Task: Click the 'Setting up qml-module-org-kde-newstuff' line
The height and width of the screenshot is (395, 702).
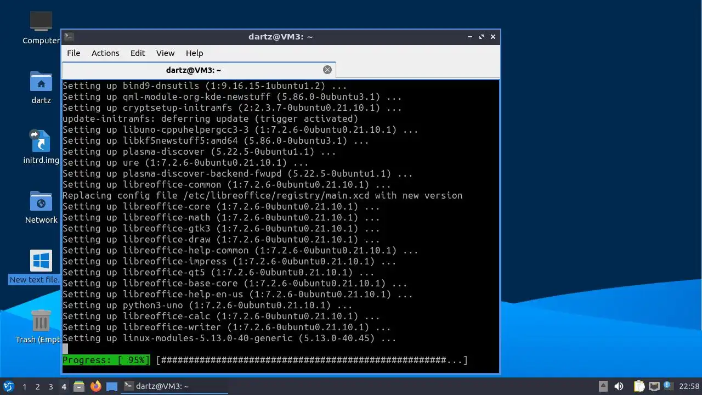Action: click(232, 97)
